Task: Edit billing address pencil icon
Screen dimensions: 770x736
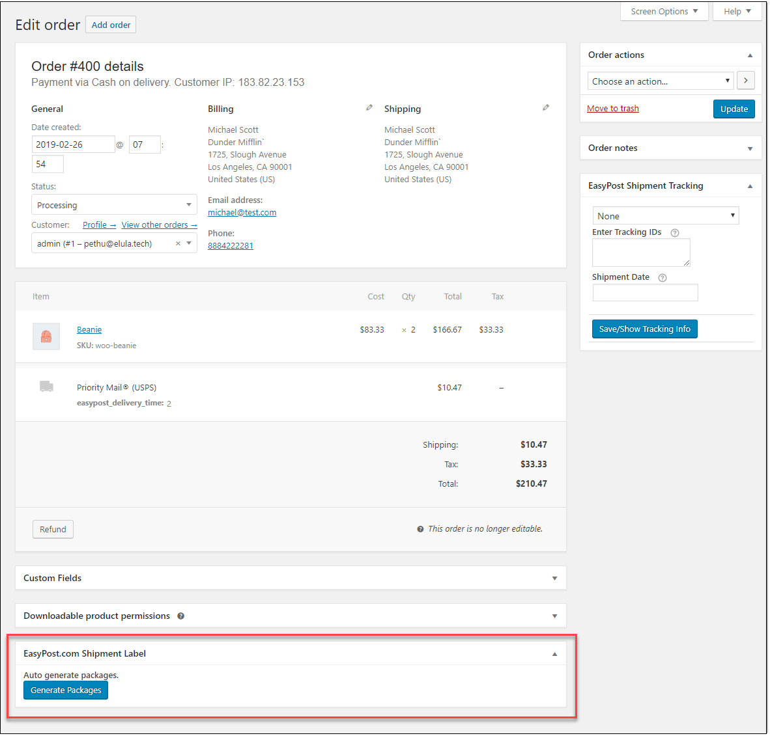Action: (369, 107)
